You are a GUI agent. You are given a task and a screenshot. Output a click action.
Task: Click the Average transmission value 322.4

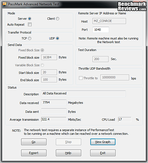54,120
